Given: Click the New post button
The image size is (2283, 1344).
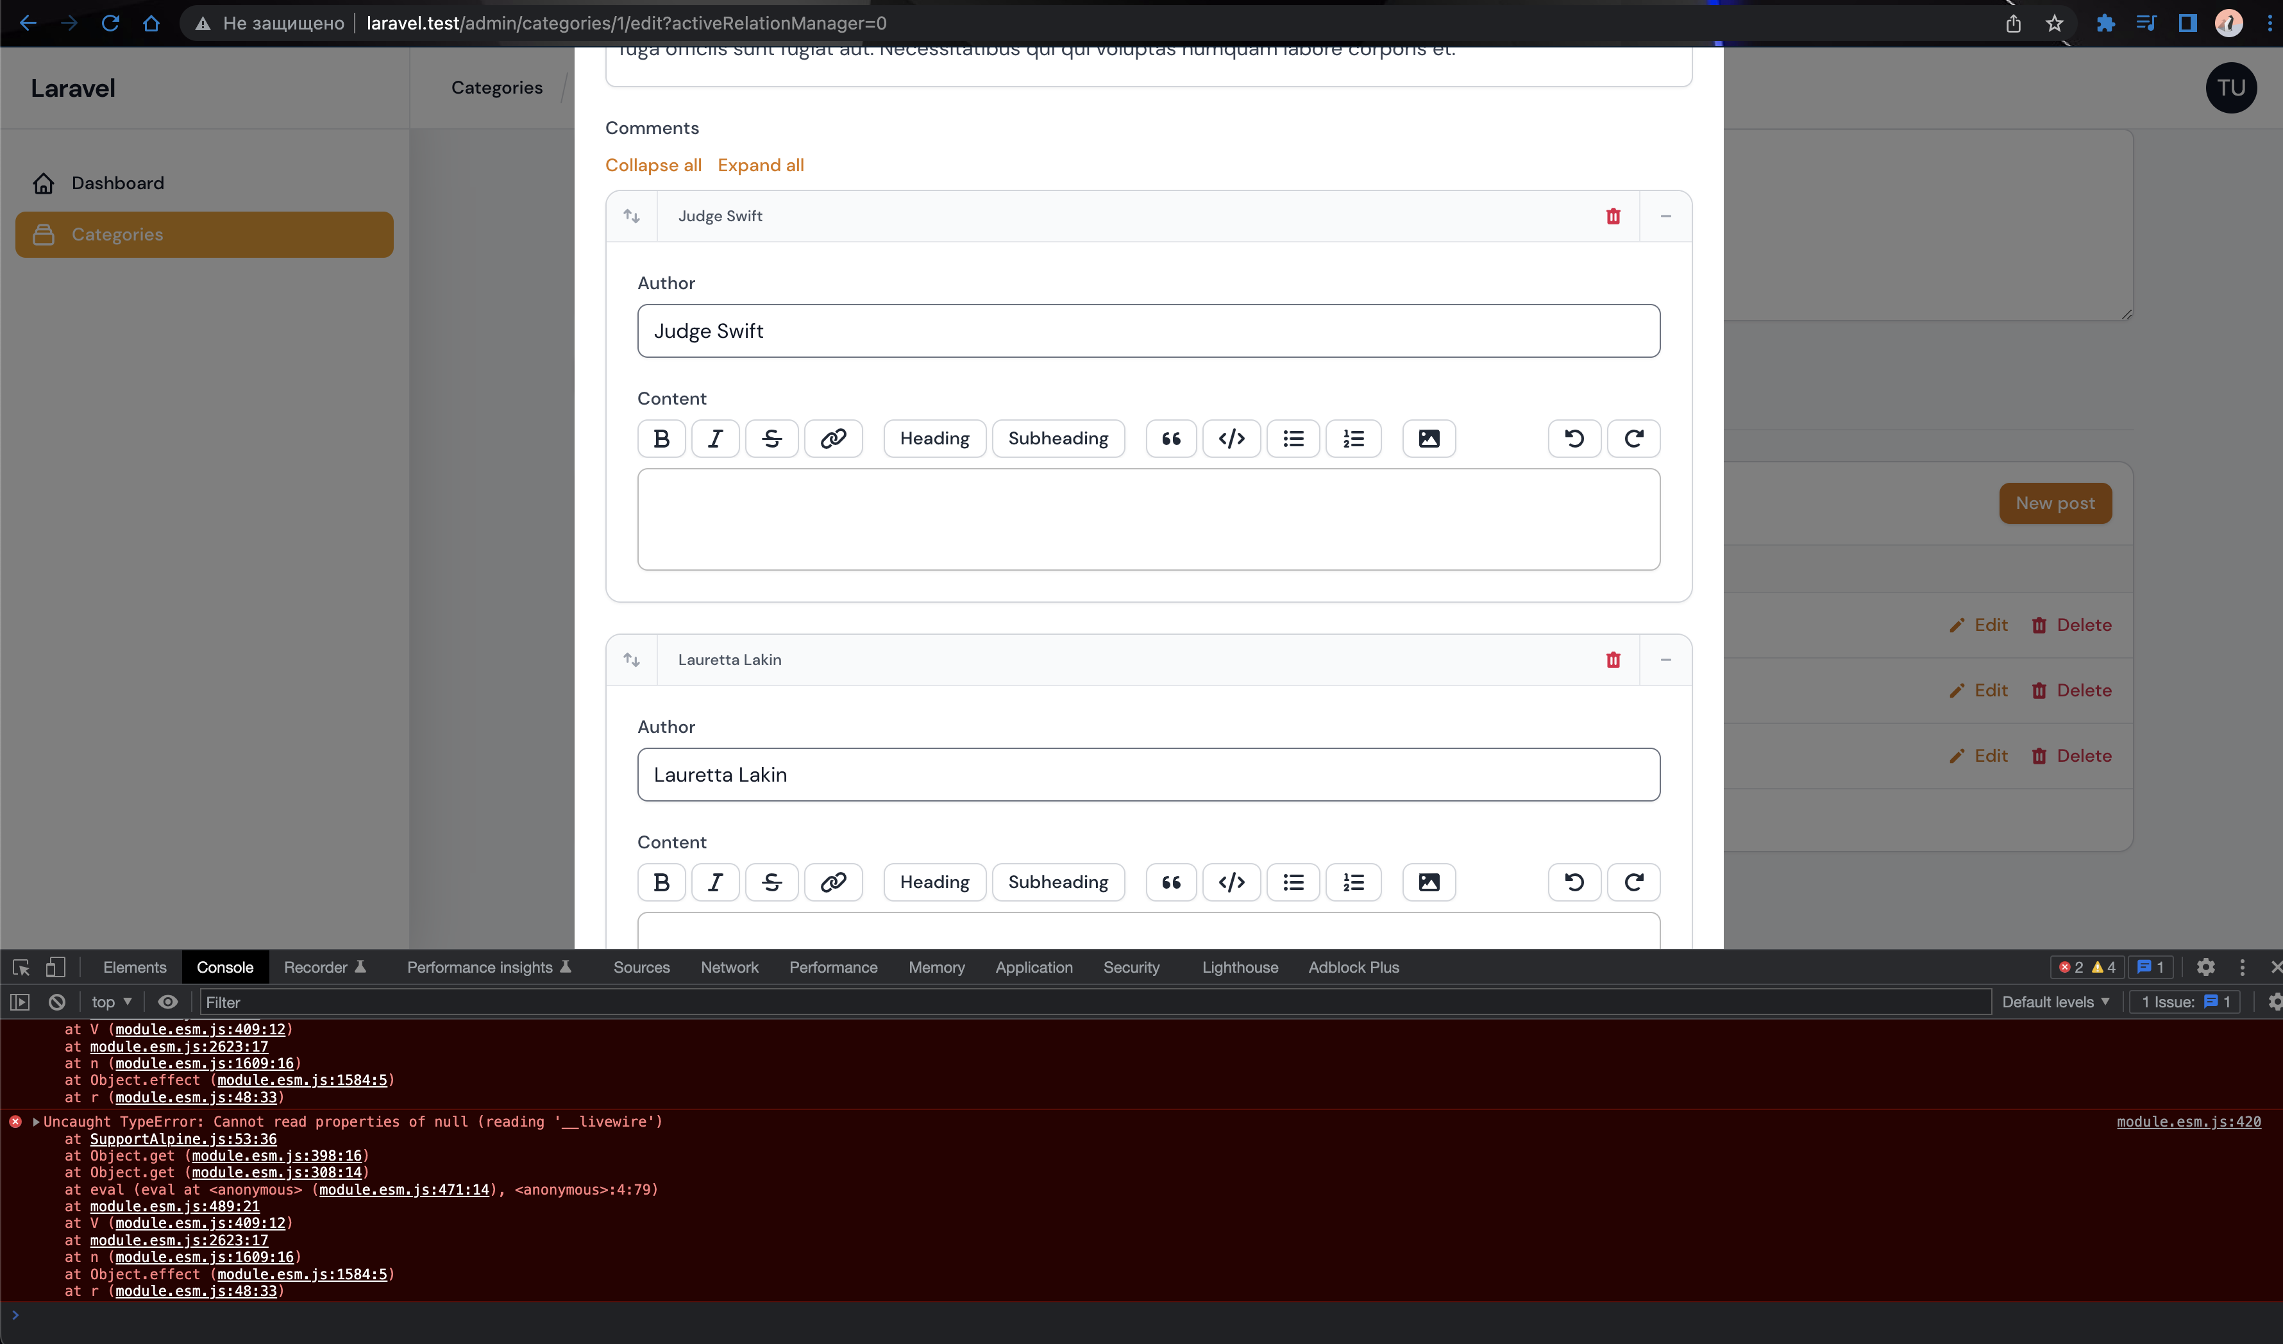Looking at the screenshot, I should [x=2055, y=503].
